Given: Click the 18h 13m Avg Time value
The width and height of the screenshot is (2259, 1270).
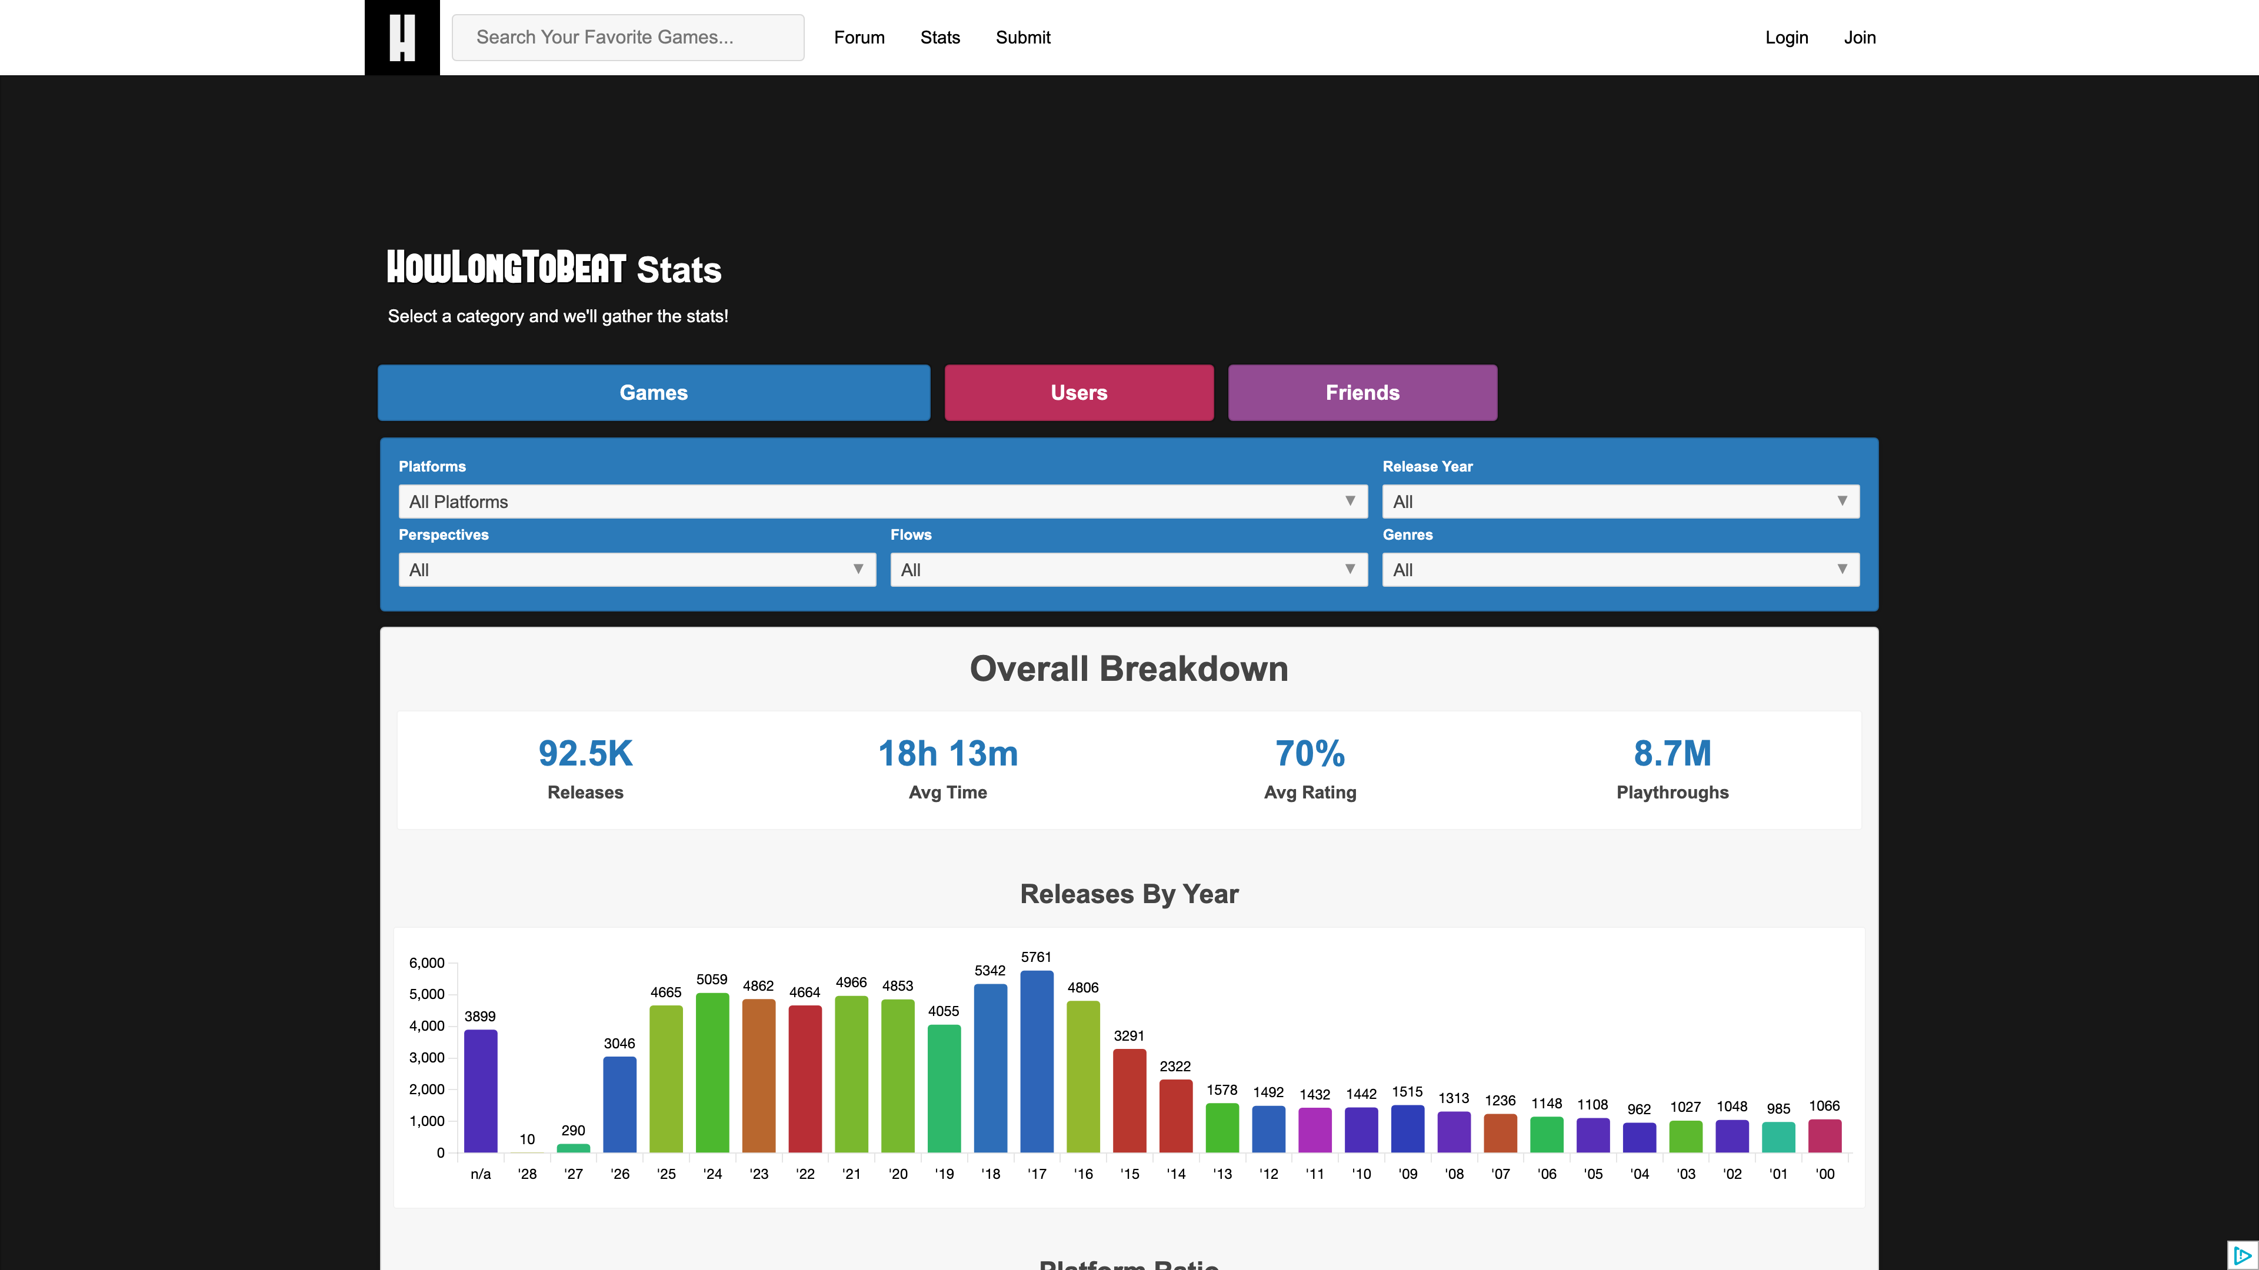Looking at the screenshot, I should (x=948, y=754).
